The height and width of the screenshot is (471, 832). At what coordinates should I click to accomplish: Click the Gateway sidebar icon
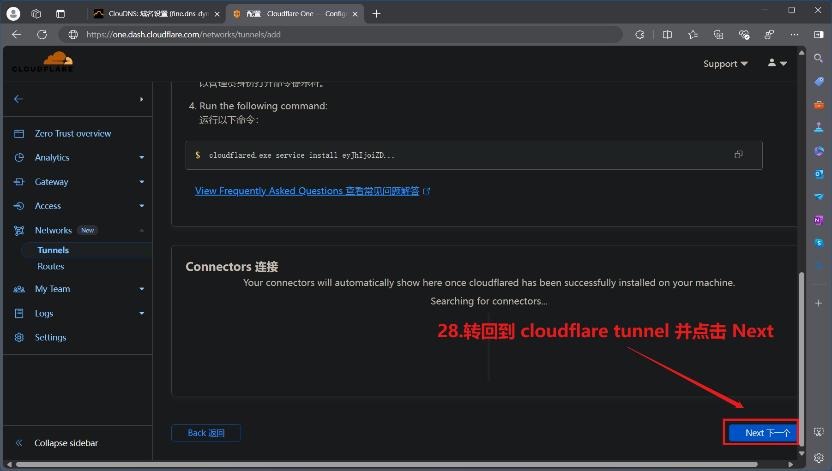19,182
